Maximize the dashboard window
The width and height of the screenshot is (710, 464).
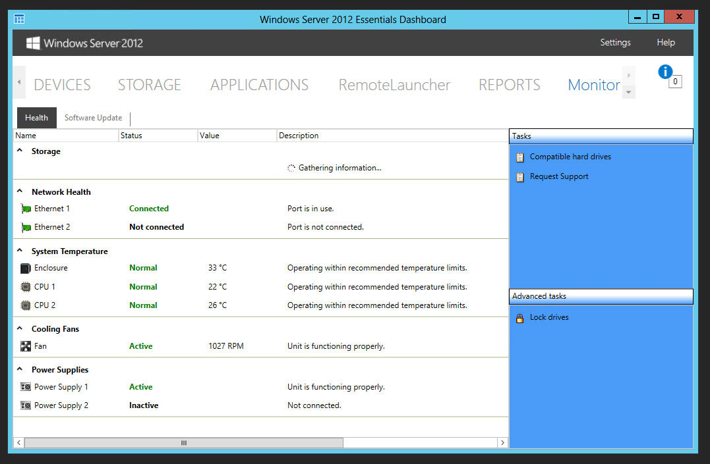pyautogui.click(x=655, y=16)
